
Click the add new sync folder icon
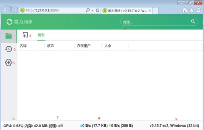26,35
